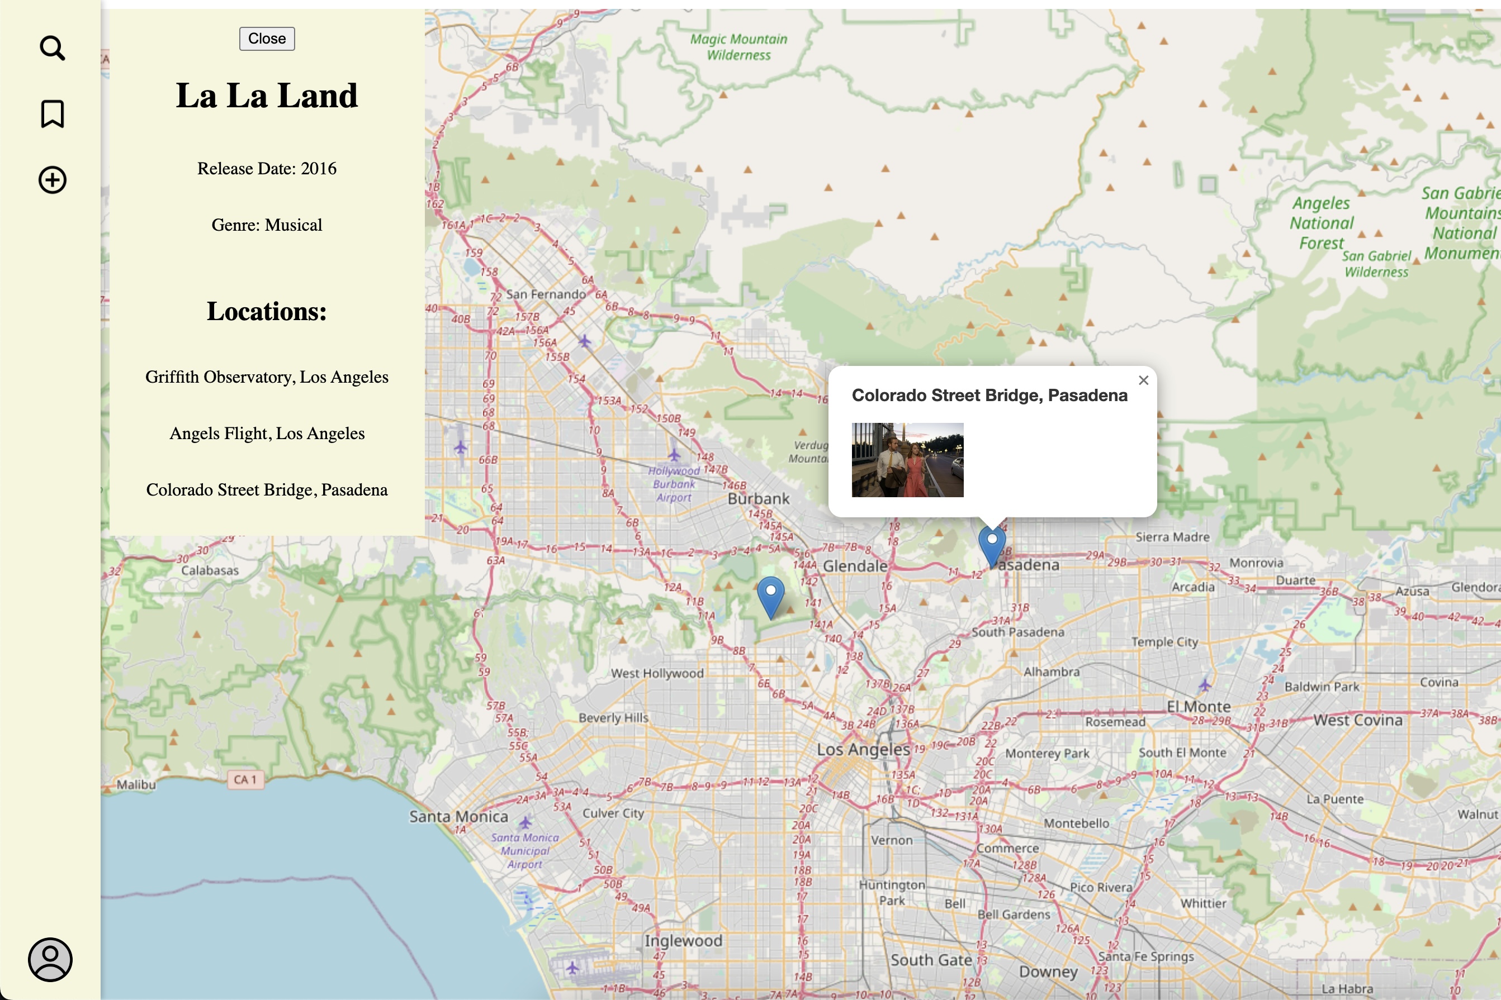Select Griffith Observatory, Los Angeles location
This screenshot has height=1000, width=1501.
(x=267, y=377)
